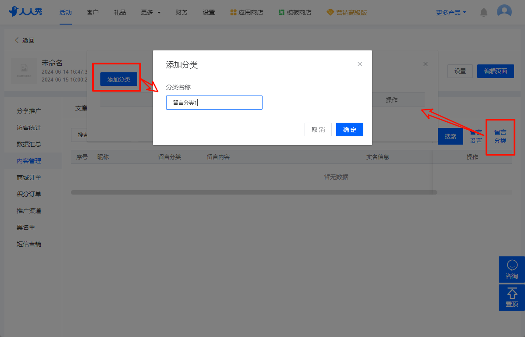
Task: Open the 留言设置 link
Action: [x=476, y=137]
